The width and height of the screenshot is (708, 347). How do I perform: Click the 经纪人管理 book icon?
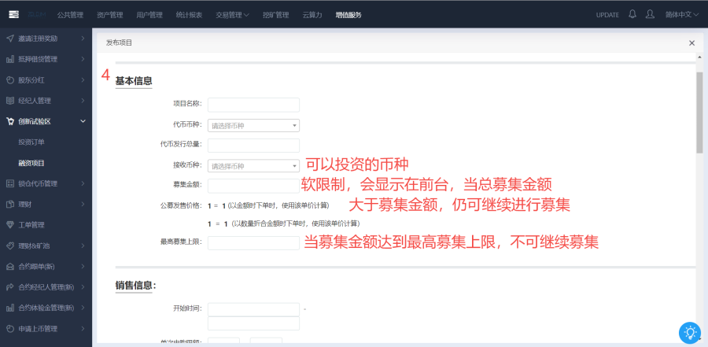pos(10,101)
